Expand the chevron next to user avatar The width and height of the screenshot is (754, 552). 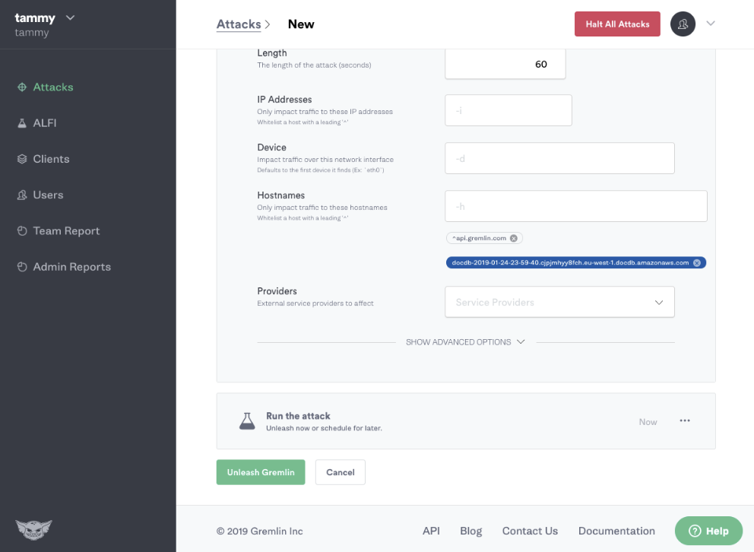click(x=711, y=23)
